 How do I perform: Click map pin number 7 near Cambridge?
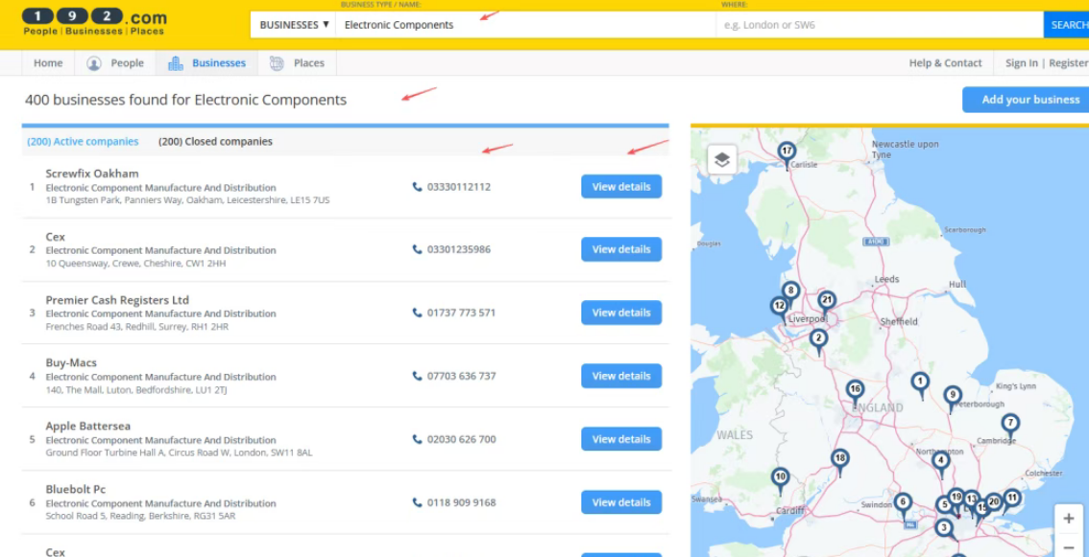[1009, 424]
